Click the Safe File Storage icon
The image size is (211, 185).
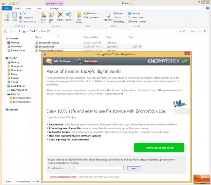(x=49, y=61)
